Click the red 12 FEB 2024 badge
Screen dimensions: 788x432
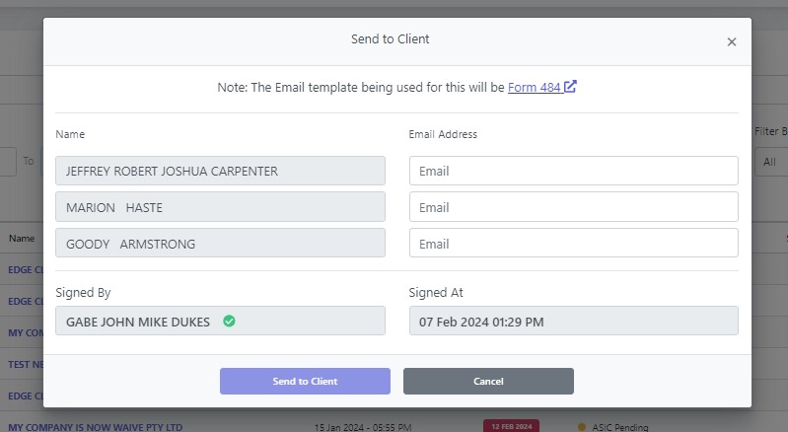pyautogui.click(x=511, y=426)
